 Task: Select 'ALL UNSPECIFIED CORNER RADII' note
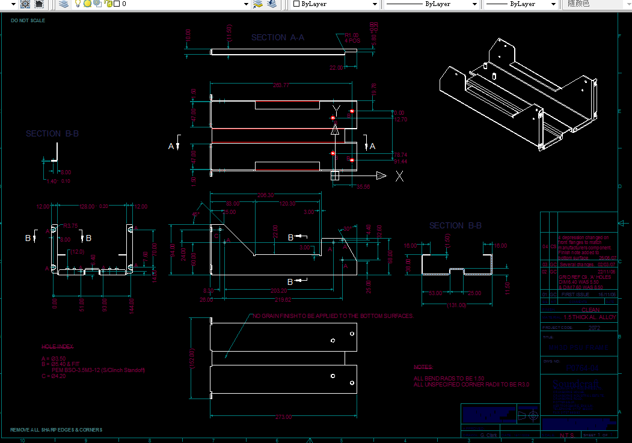click(471, 385)
